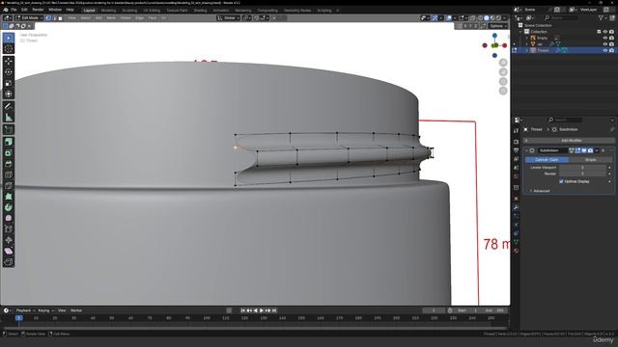Open the Edit Mode dropdown
The height and width of the screenshot is (347, 618).
coord(29,18)
